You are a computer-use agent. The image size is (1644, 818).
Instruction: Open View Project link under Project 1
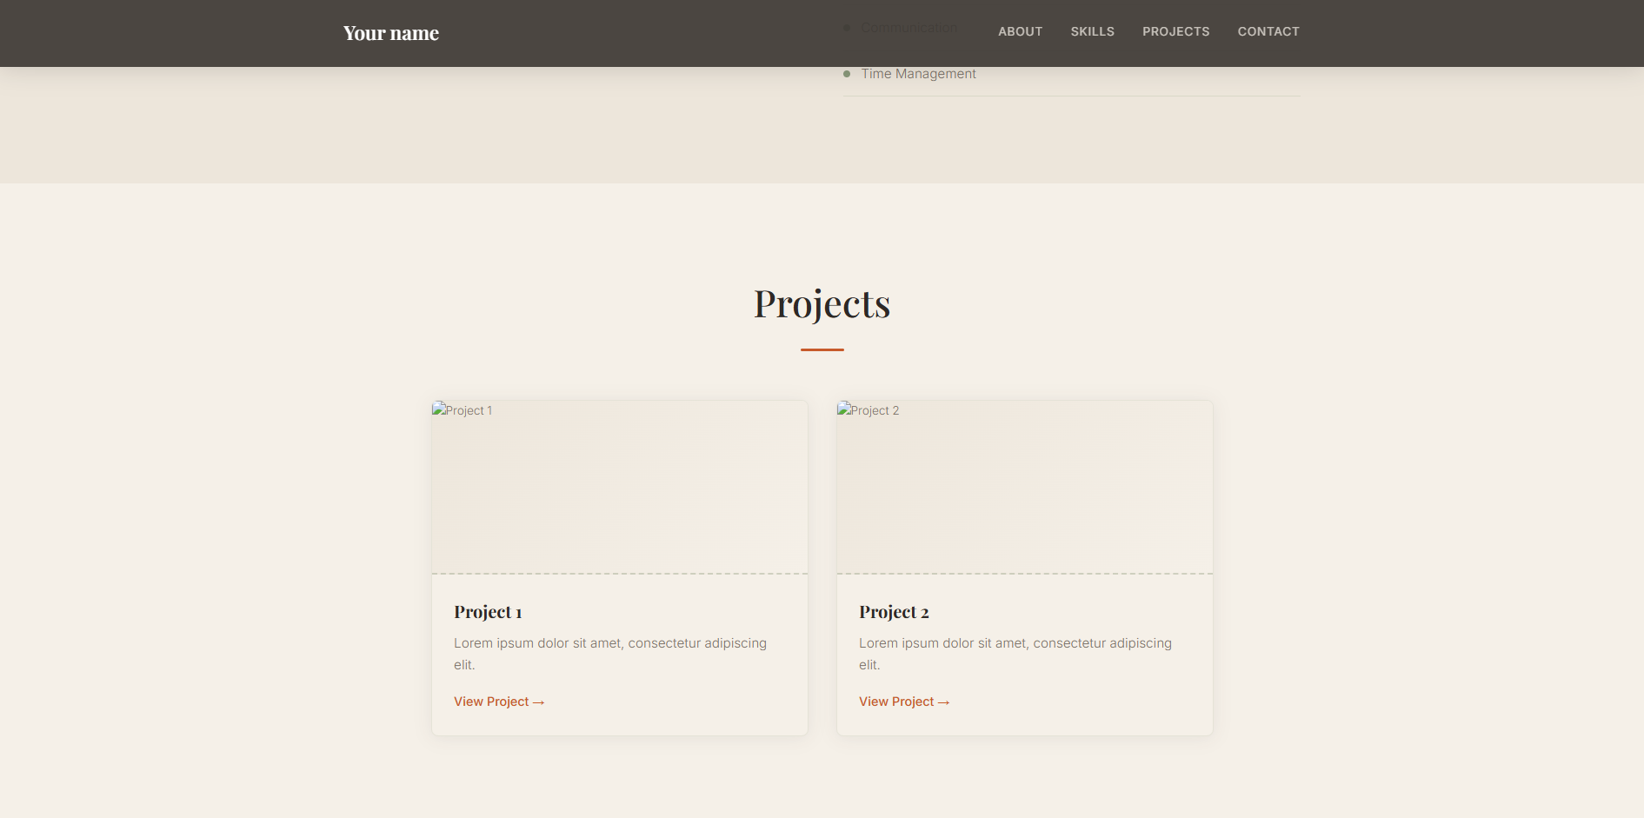(499, 702)
